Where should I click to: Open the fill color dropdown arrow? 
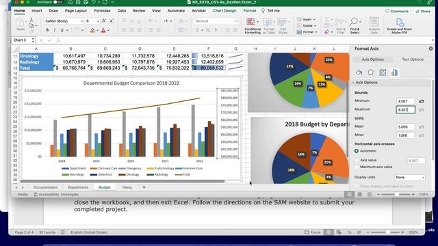[97, 30]
